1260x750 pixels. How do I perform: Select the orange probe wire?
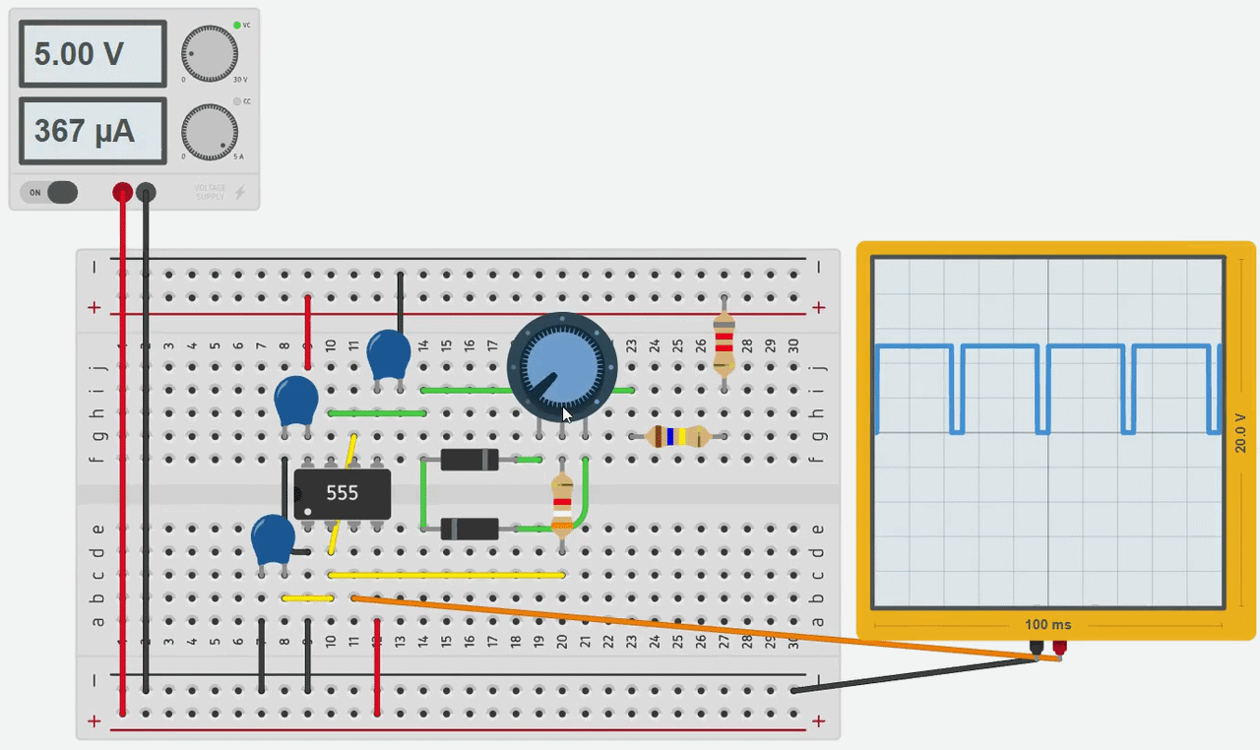click(707, 628)
